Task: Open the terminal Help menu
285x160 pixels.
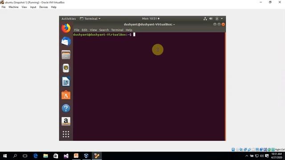Action: click(129, 30)
